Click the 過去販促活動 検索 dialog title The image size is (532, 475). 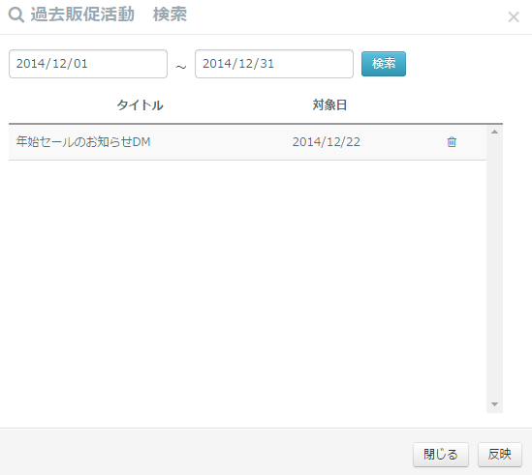(109, 15)
